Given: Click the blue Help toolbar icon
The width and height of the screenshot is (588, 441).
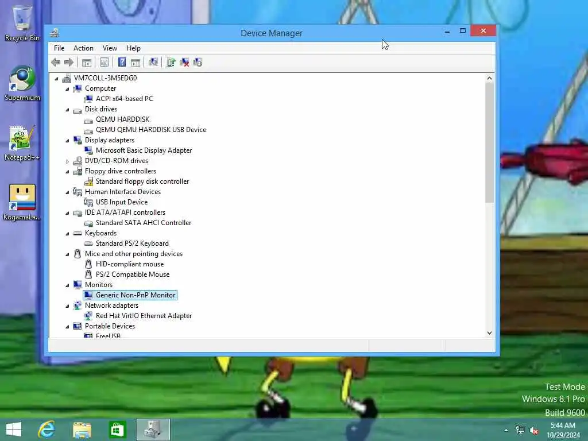Looking at the screenshot, I should tap(122, 62).
